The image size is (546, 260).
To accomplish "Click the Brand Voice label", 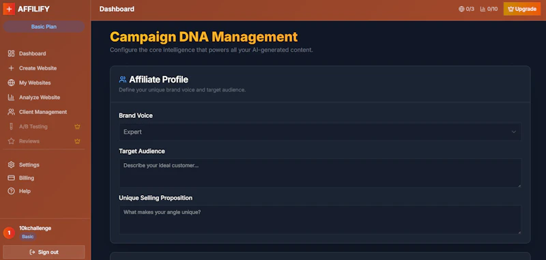I will [x=136, y=115].
